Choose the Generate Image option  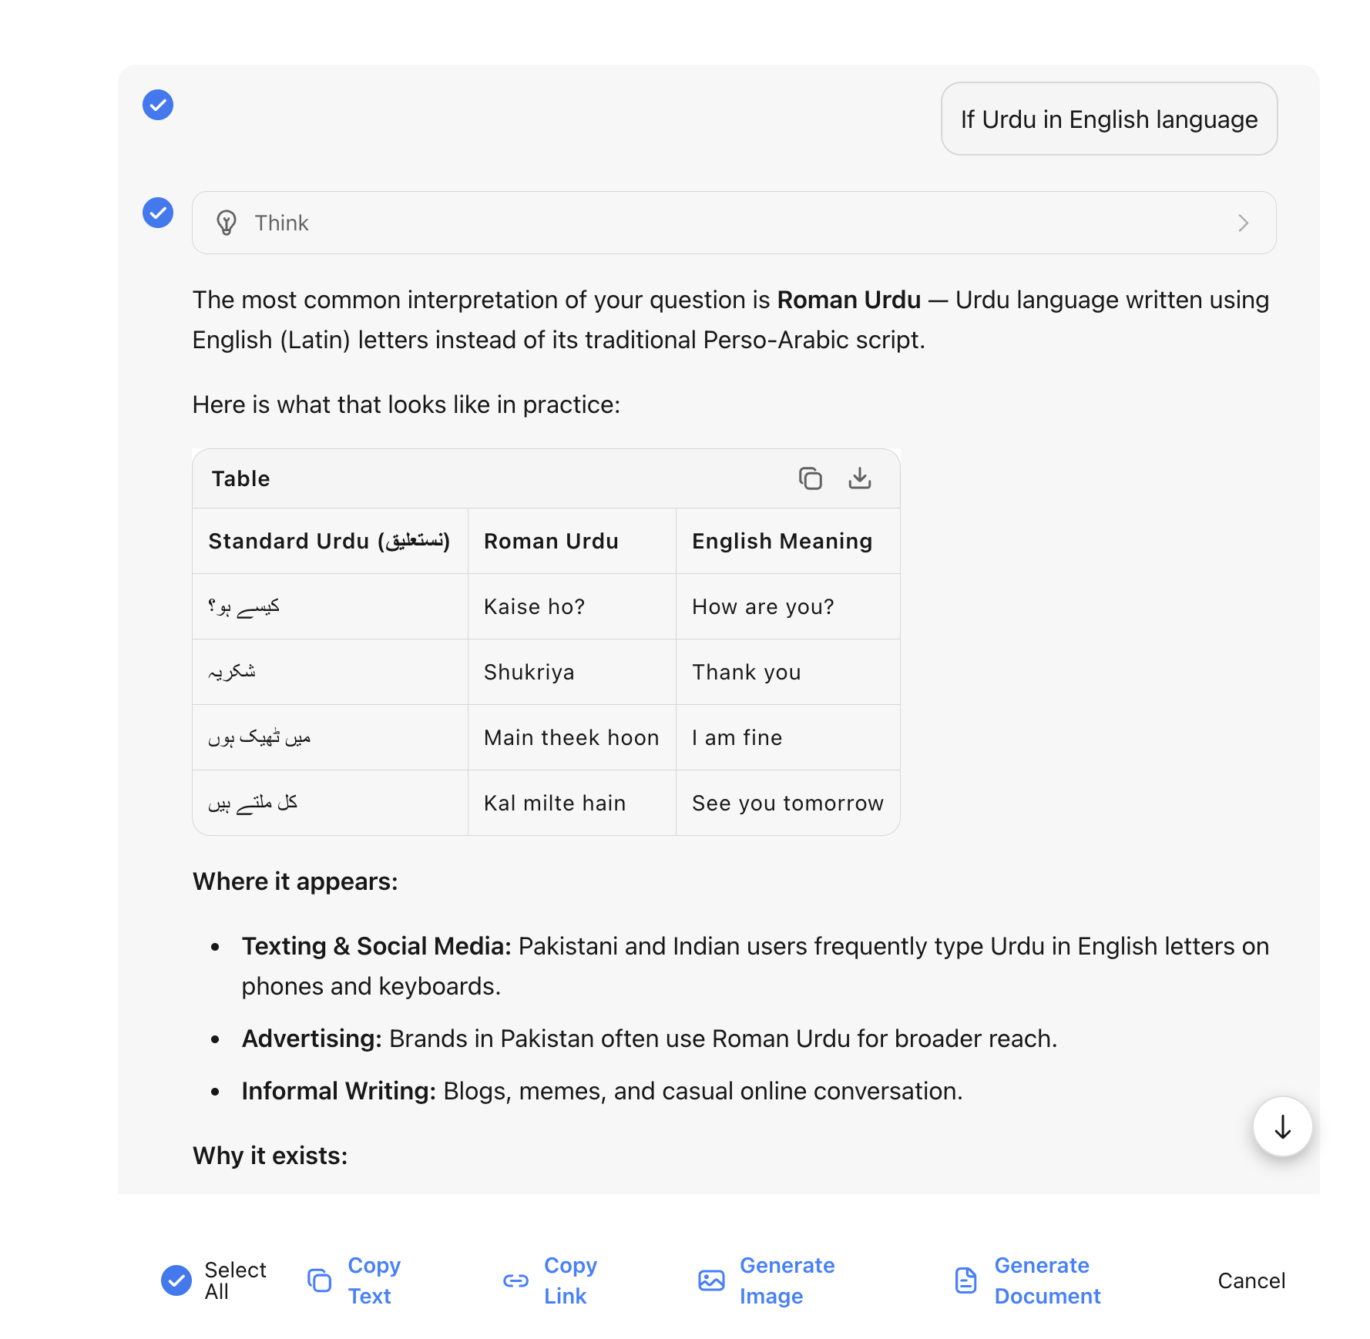point(786,1280)
